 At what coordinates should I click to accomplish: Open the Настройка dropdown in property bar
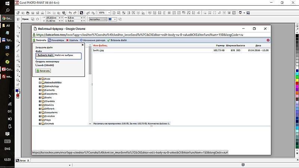[98, 19]
